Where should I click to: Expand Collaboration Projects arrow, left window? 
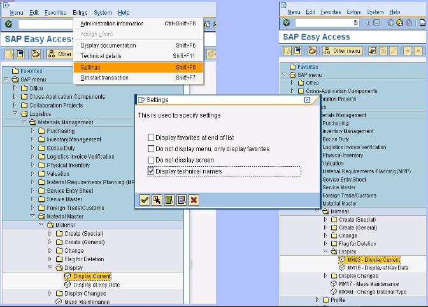pyautogui.click(x=15, y=105)
